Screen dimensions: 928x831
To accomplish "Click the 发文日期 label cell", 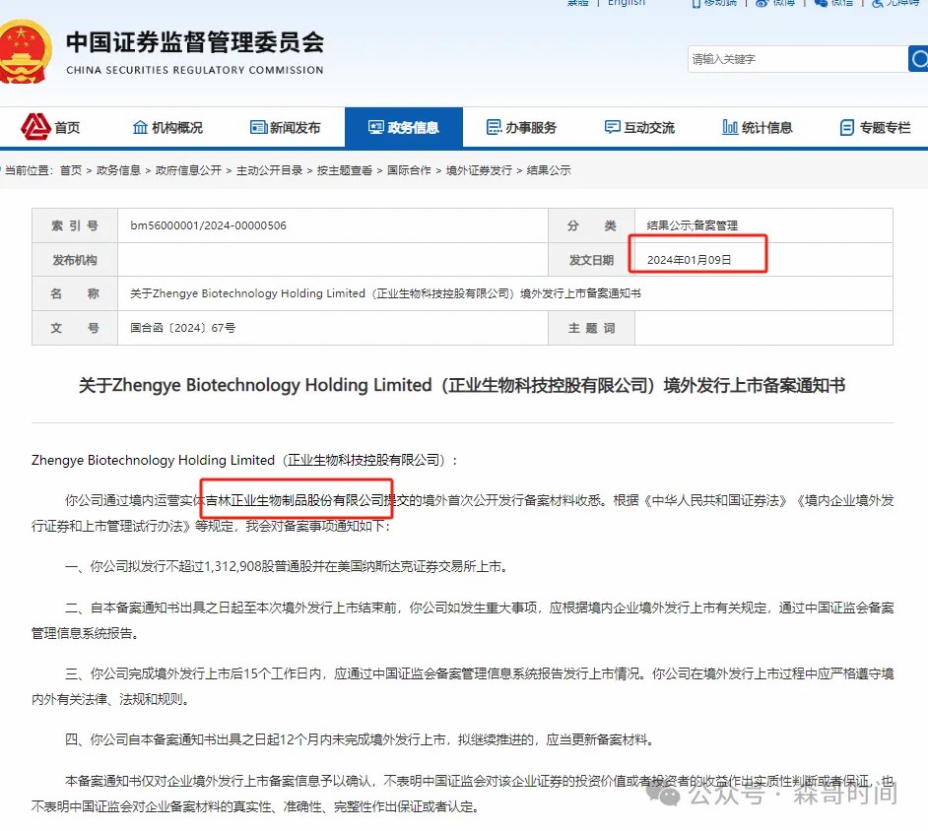I will [591, 260].
